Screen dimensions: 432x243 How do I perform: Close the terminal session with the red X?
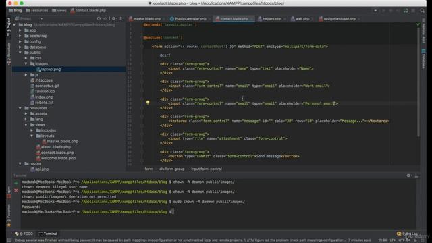pos(16,190)
